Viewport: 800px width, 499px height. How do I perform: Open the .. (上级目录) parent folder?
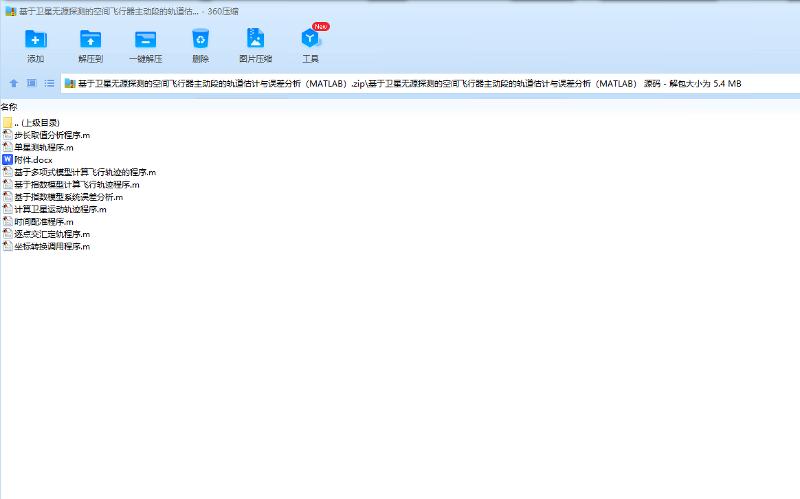point(36,123)
